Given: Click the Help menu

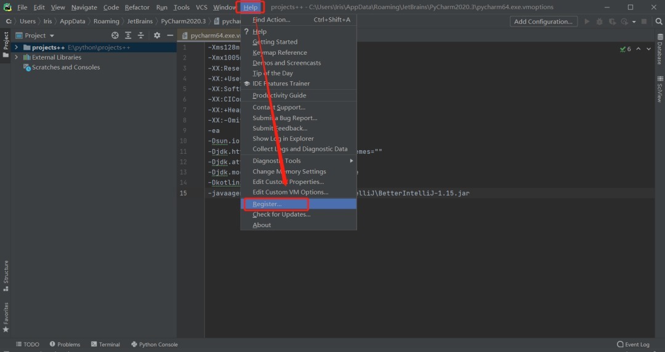Looking at the screenshot, I should [x=250, y=7].
